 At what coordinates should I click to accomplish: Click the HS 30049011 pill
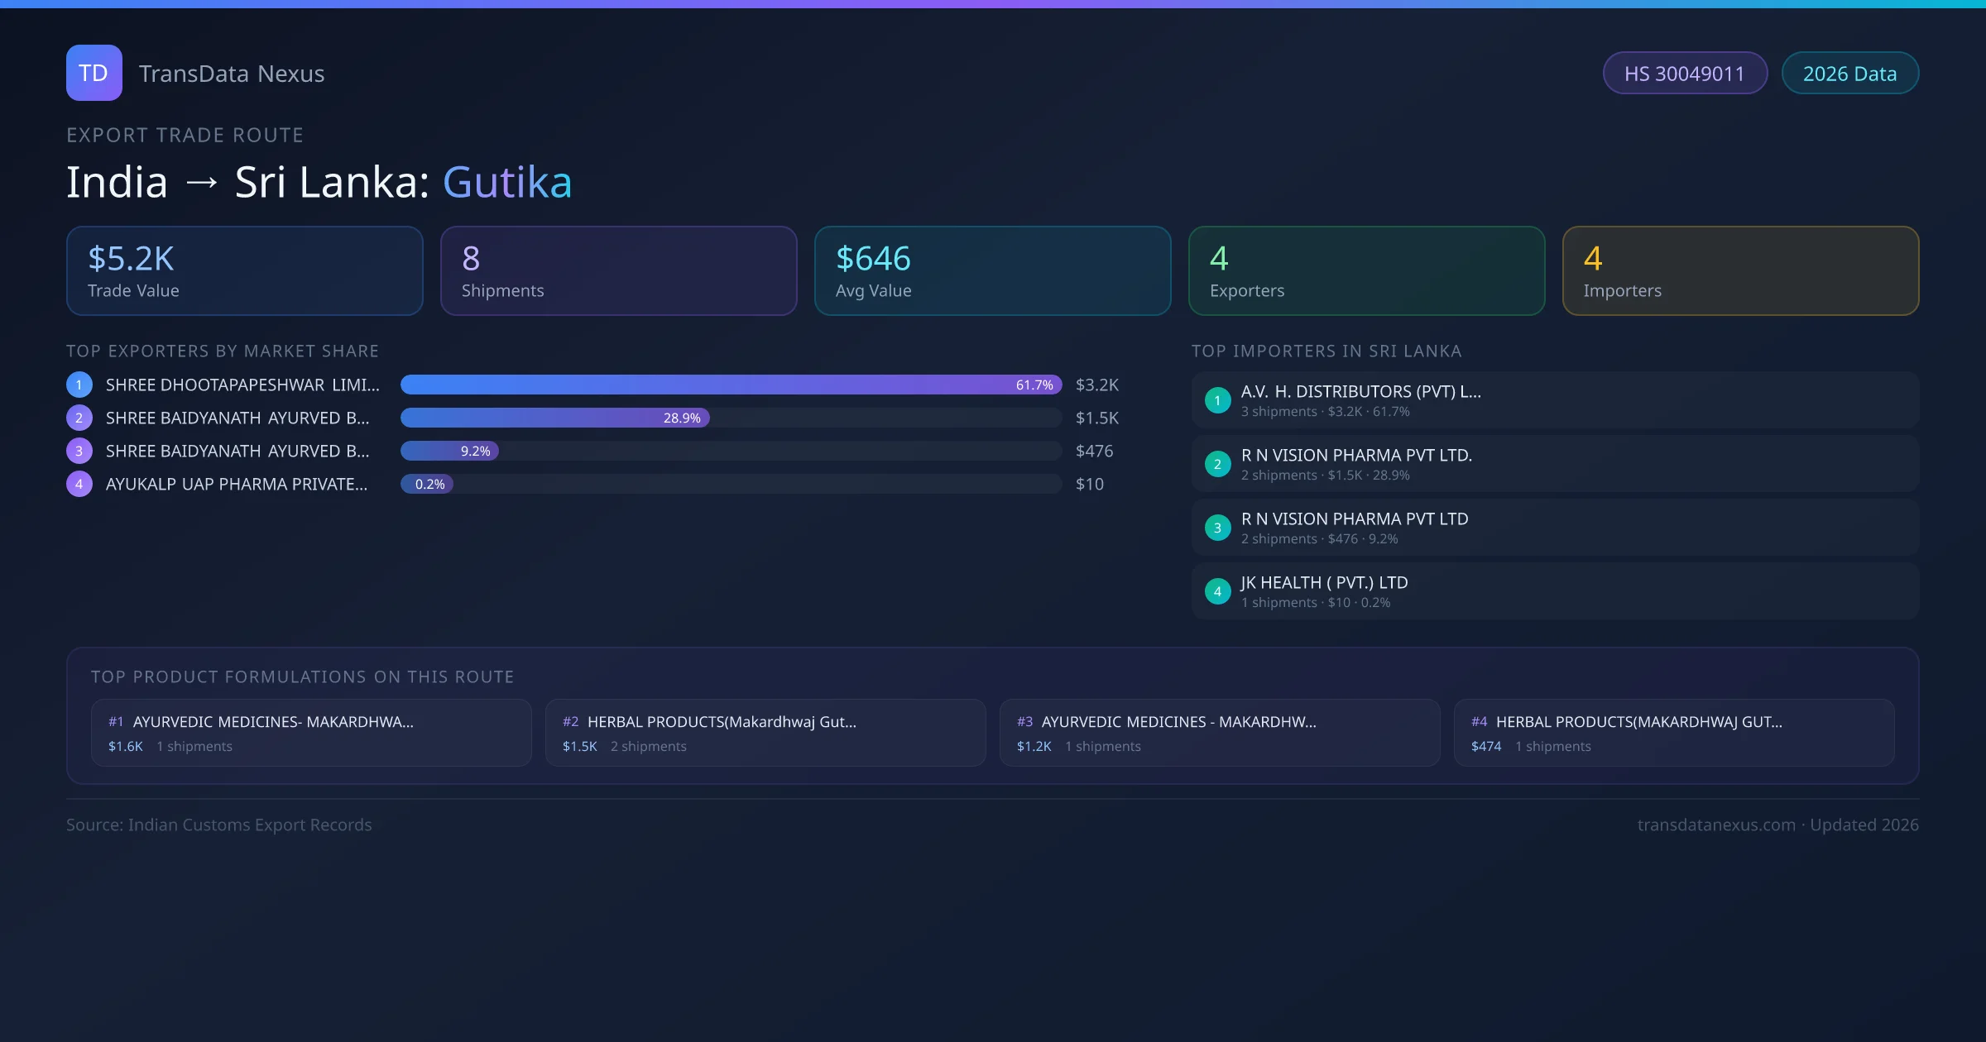[x=1684, y=74]
